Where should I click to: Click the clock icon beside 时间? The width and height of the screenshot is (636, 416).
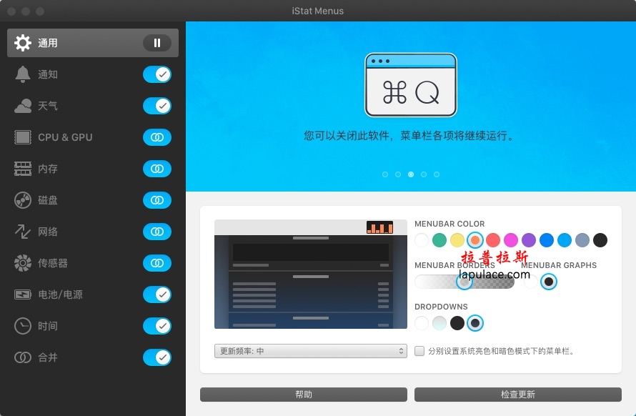(x=23, y=326)
